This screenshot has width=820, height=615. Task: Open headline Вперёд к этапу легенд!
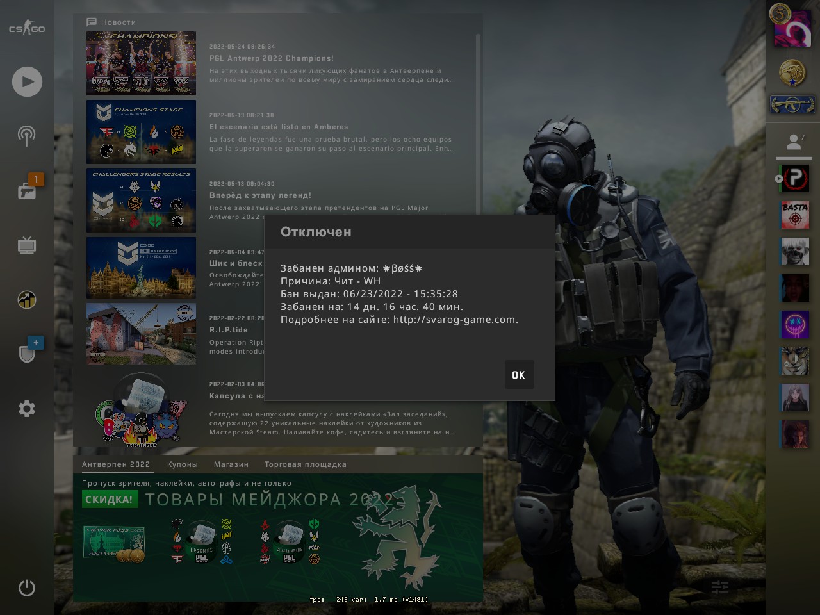pyautogui.click(x=261, y=195)
